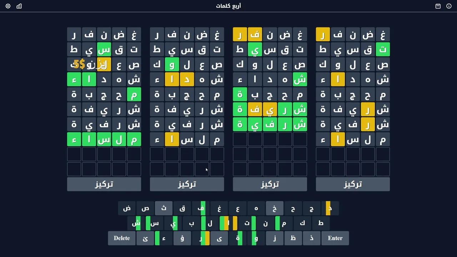Toggle تركيز focus under the leftmost board
The image size is (457, 257).
(x=104, y=184)
